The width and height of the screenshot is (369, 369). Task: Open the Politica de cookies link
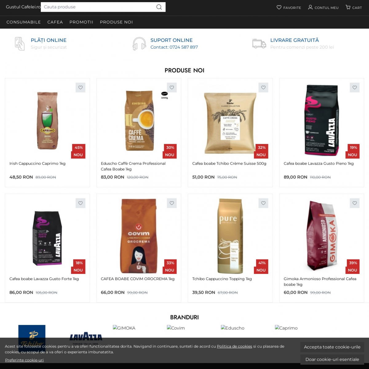[234, 346]
